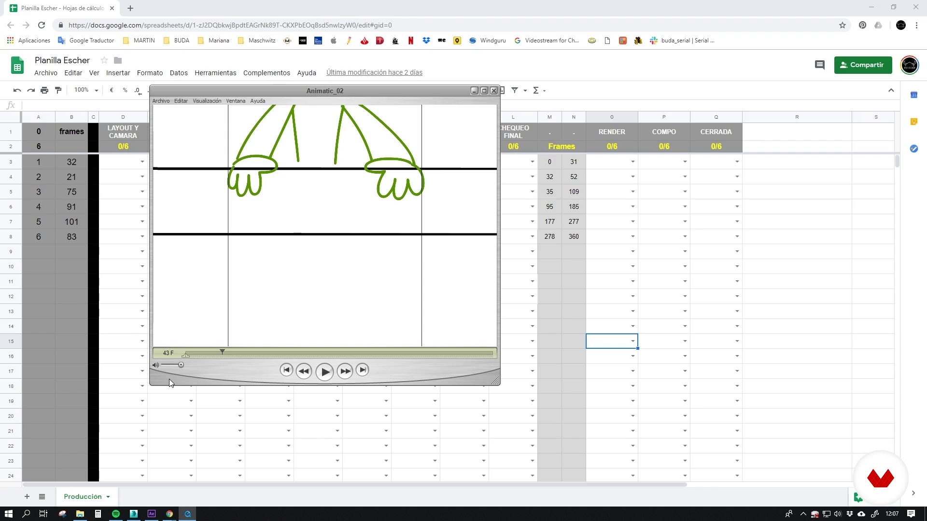The width and height of the screenshot is (927, 521).
Task: Open the Producción sheet tab menu arrow
Action: (x=108, y=497)
